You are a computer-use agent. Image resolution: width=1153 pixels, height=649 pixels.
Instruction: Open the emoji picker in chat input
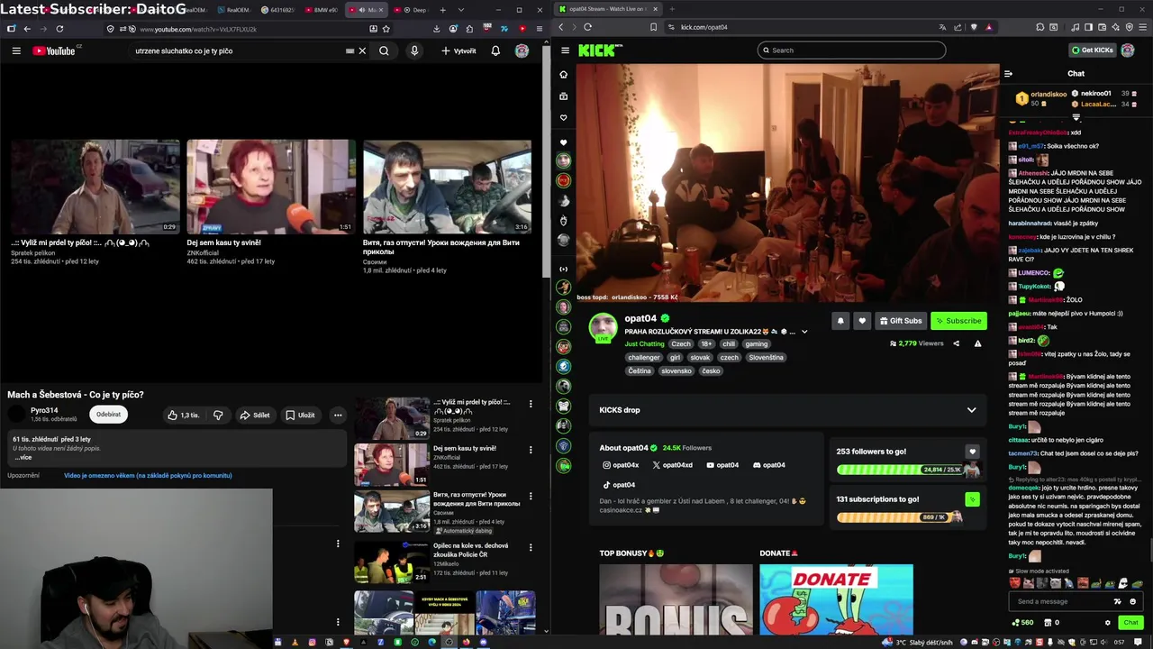(1132, 601)
